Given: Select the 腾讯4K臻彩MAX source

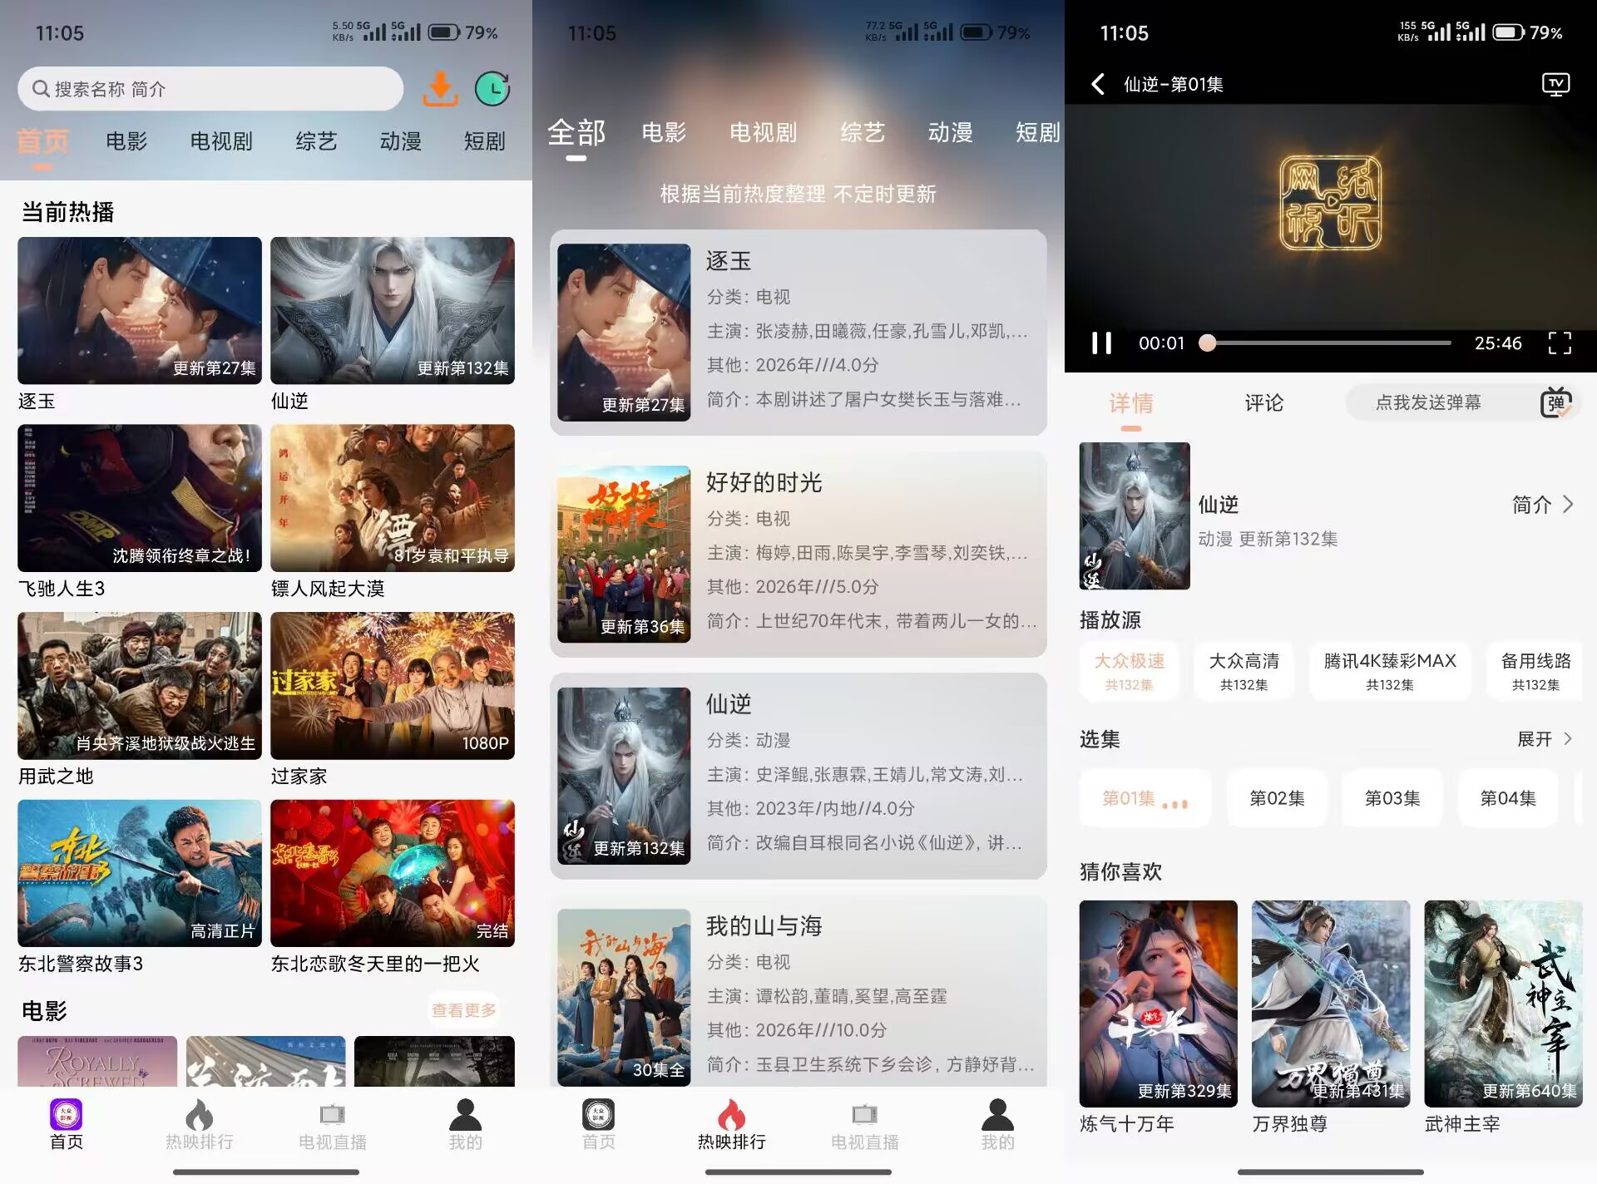Looking at the screenshot, I should pyautogui.click(x=1389, y=671).
